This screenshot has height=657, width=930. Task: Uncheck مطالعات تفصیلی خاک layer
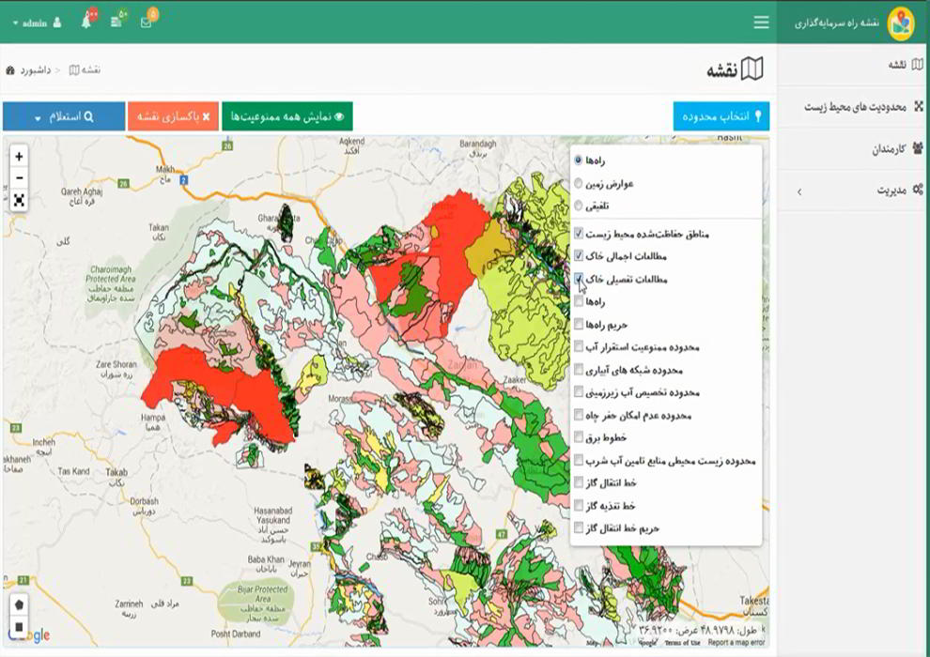click(579, 279)
